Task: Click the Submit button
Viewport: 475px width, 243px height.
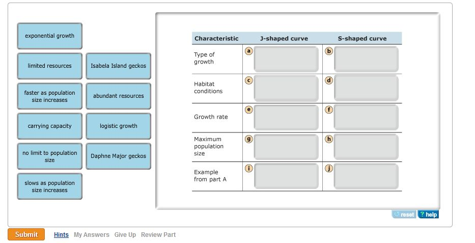Action: 26,234
